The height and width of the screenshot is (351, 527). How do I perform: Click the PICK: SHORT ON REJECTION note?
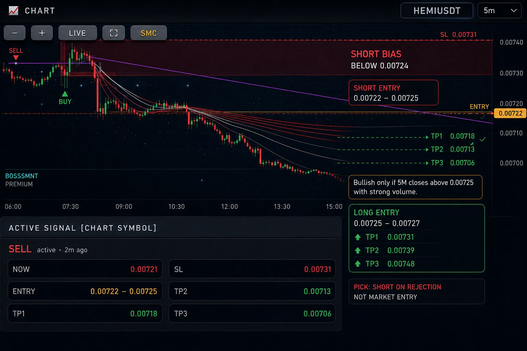click(417, 292)
